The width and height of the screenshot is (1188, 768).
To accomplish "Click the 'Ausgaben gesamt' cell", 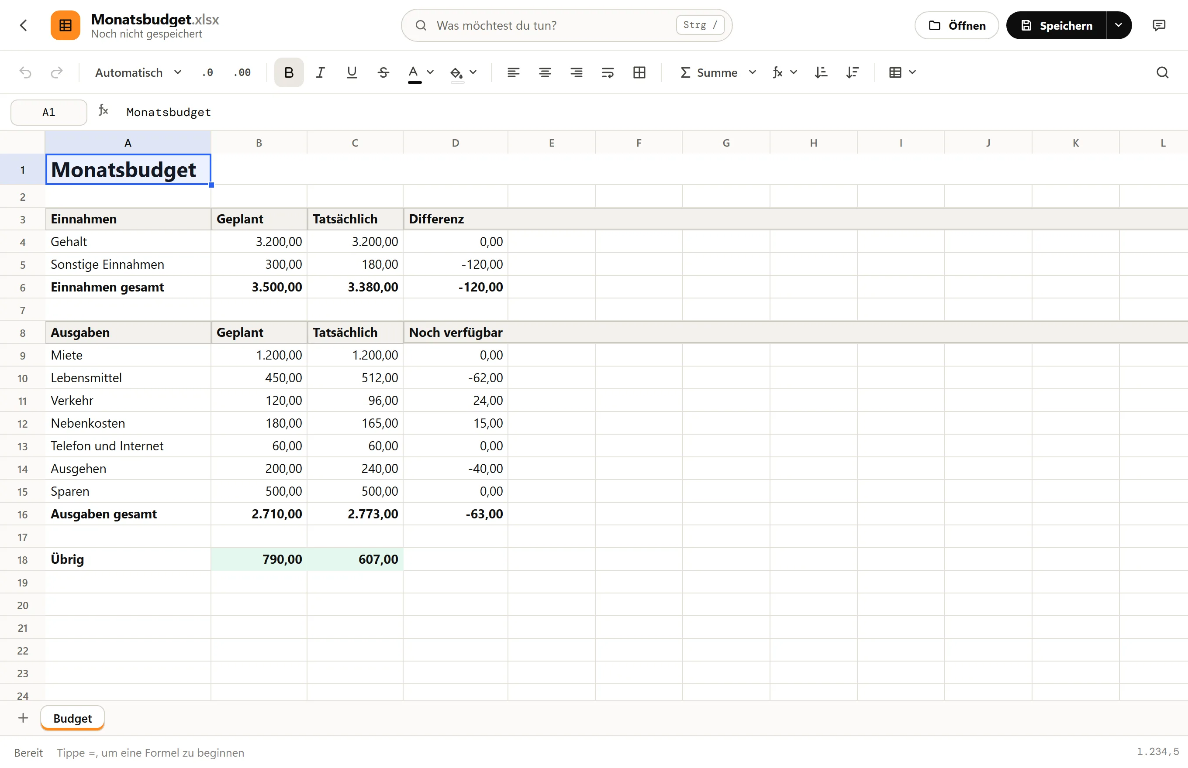I will coord(128,514).
